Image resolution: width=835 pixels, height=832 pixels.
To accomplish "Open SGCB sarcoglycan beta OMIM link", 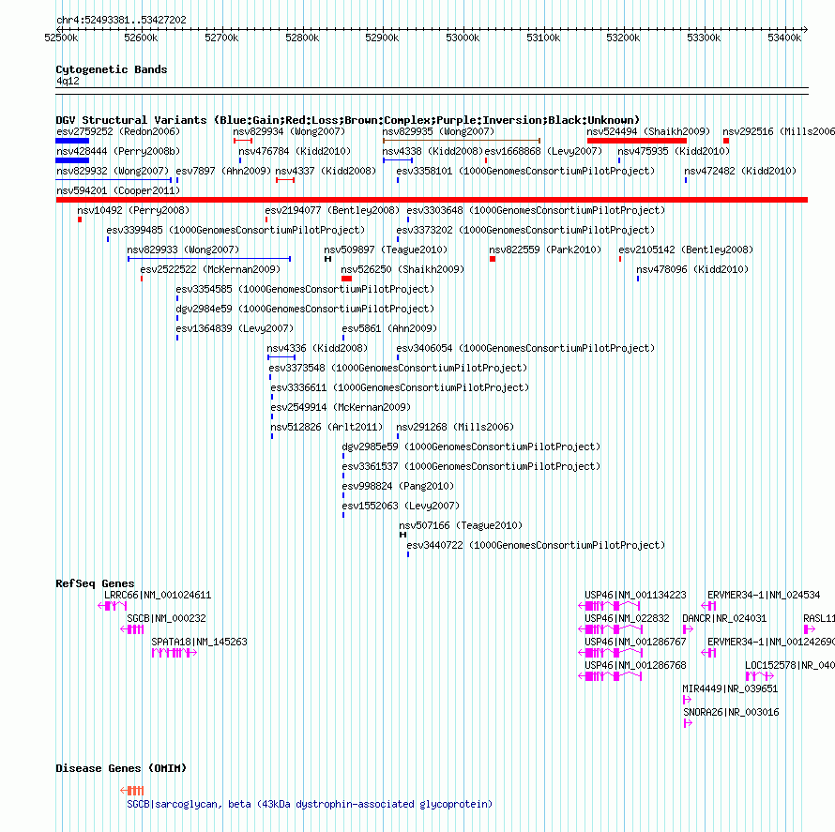I will pos(310,804).
